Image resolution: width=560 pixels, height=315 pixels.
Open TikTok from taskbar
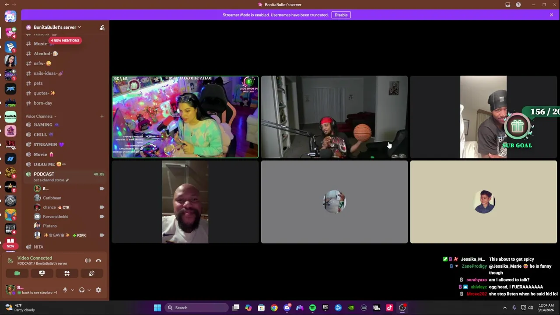point(389,308)
